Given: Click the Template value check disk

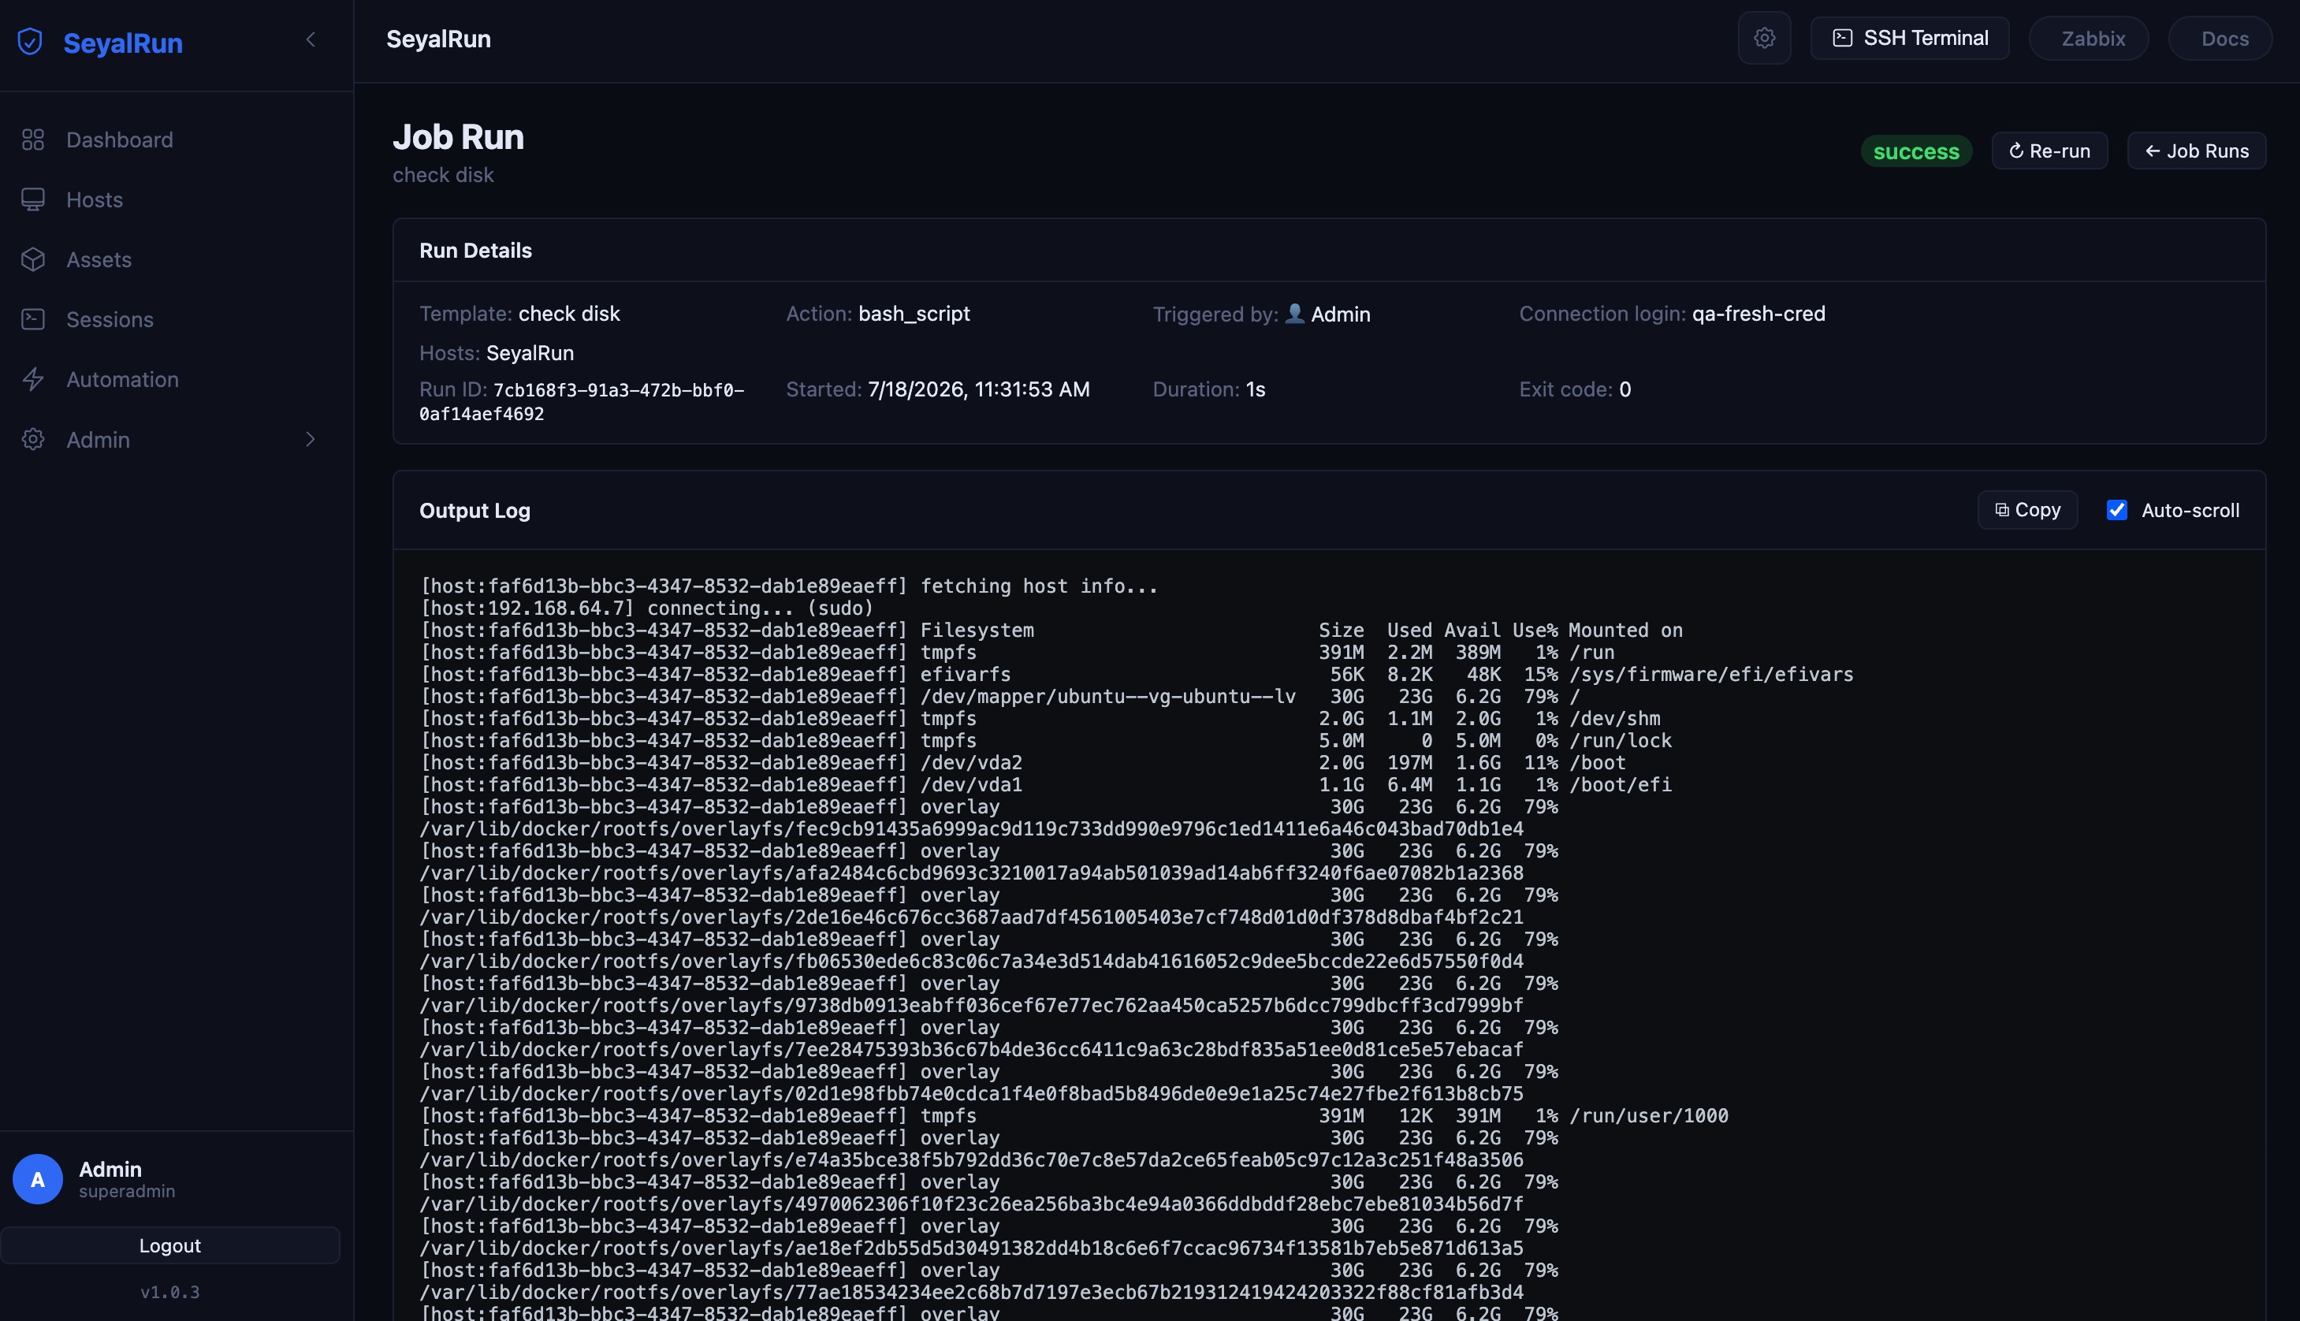Looking at the screenshot, I should (x=569, y=314).
